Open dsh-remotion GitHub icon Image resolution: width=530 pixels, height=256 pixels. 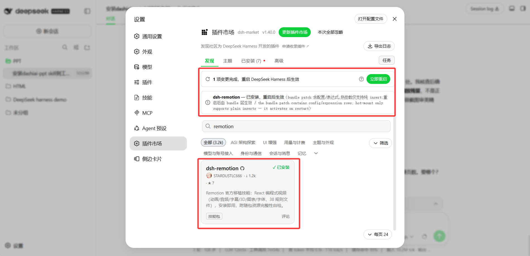coord(242,169)
